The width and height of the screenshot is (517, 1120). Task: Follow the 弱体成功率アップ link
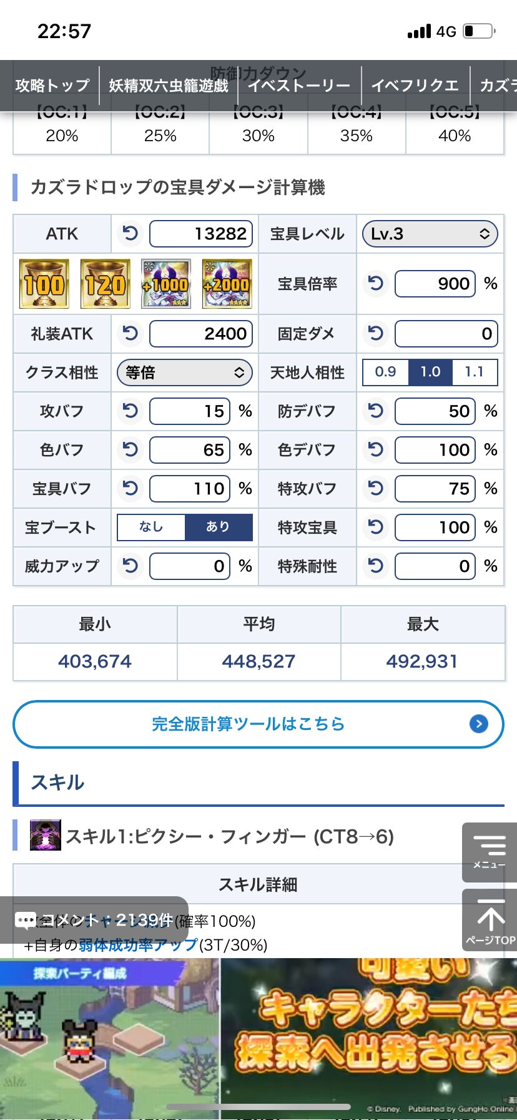tap(138, 945)
